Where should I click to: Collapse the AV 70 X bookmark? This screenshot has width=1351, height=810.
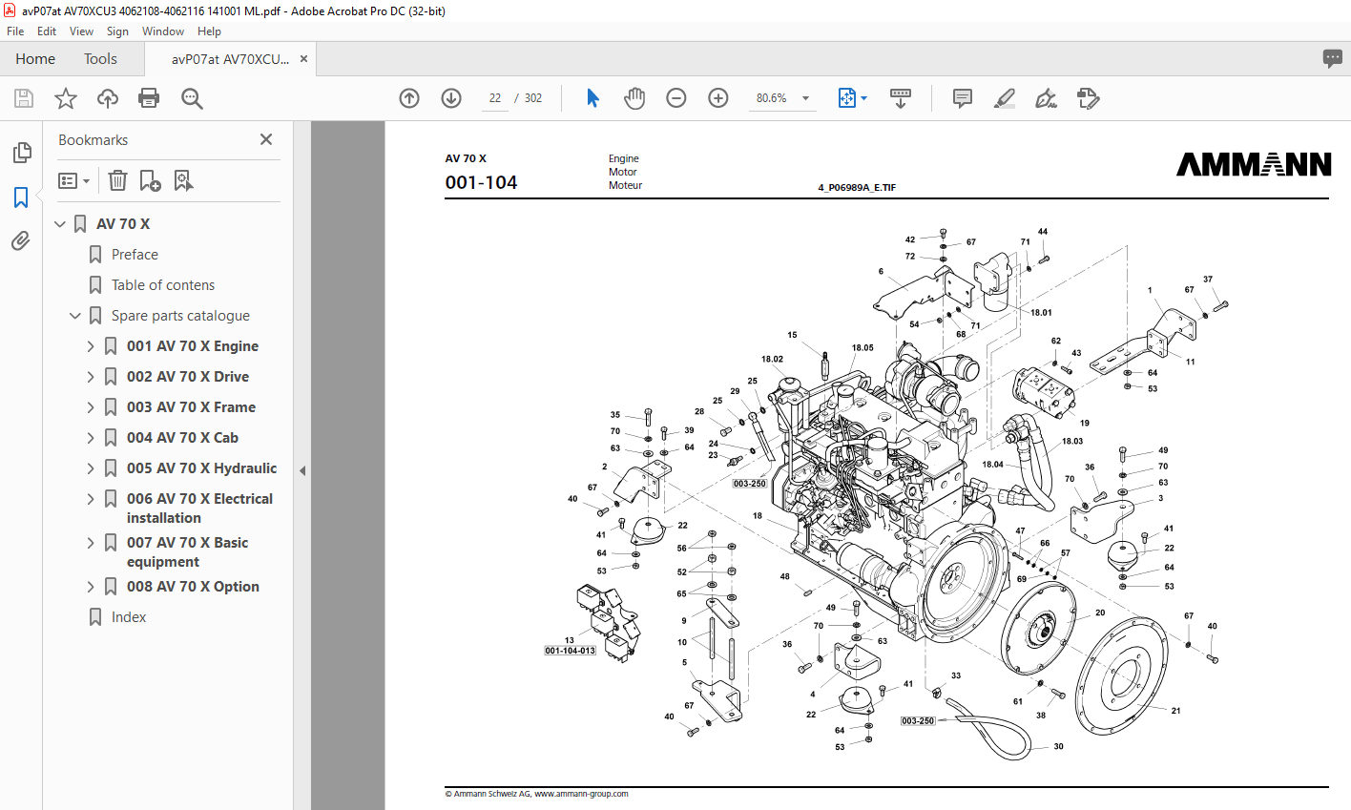(x=60, y=224)
